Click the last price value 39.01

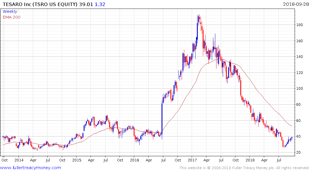coord(86,4)
